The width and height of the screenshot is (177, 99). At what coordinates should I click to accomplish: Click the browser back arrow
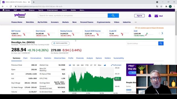tap(3, 7)
